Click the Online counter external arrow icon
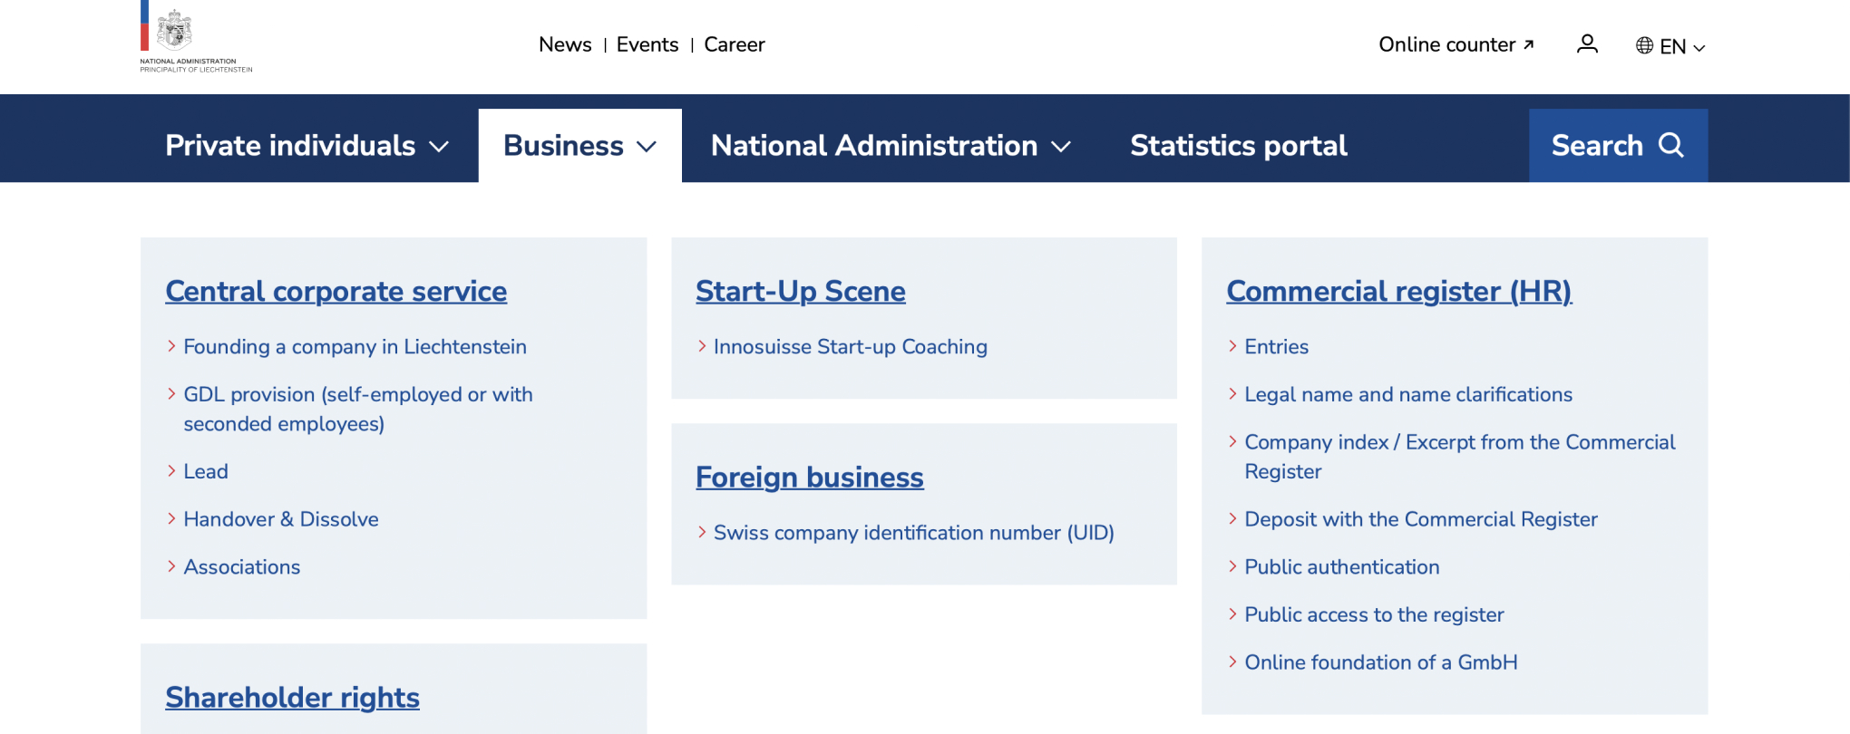This screenshot has height=734, width=1850. pyautogui.click(x=1529, y=44)
